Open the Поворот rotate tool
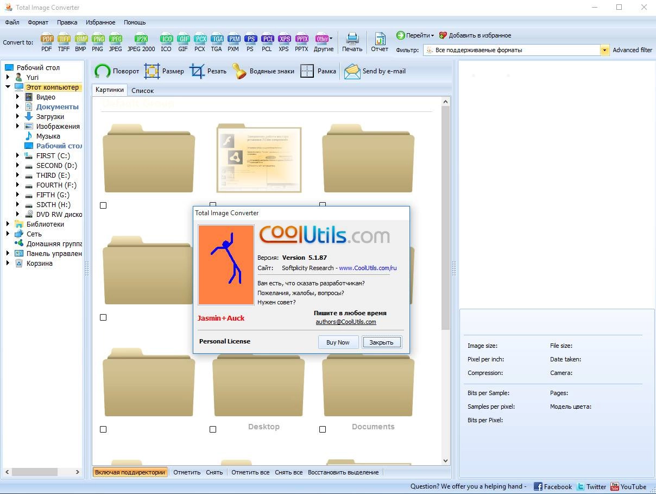This screenshot has width=656, height=494. [x=117, y=71]
